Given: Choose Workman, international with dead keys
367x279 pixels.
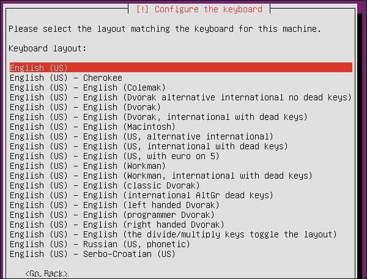Looking at the screenshot, I should coord(160,176).
